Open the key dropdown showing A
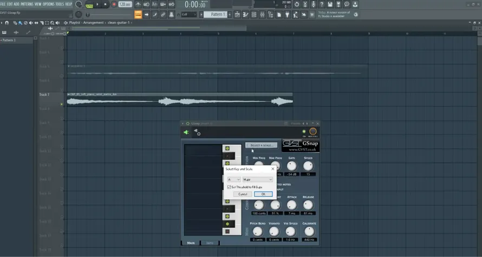This screenshot has height=257, width=482. 234,180
